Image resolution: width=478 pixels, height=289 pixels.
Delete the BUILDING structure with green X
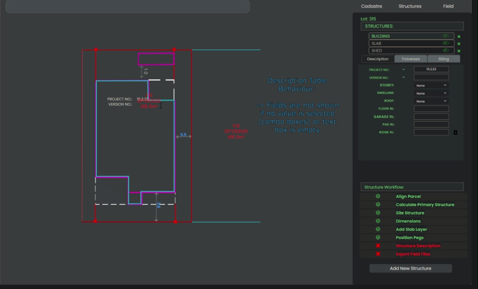coord(459,36)
